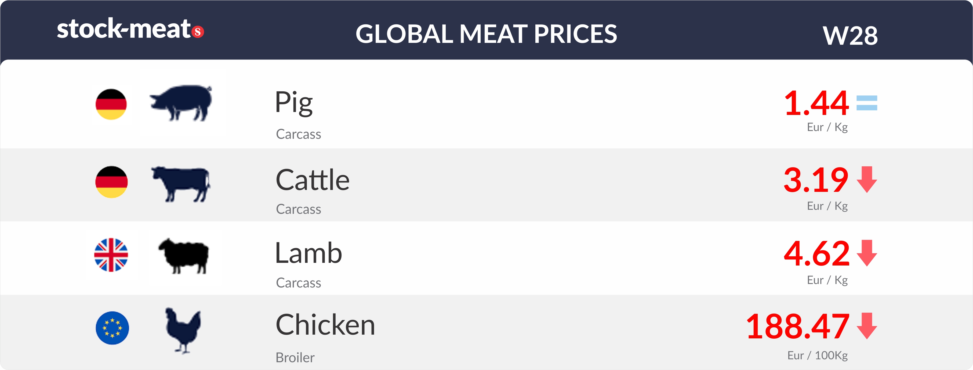Select the Chicken row label
The image size is (973, 370).
point(325,324)
